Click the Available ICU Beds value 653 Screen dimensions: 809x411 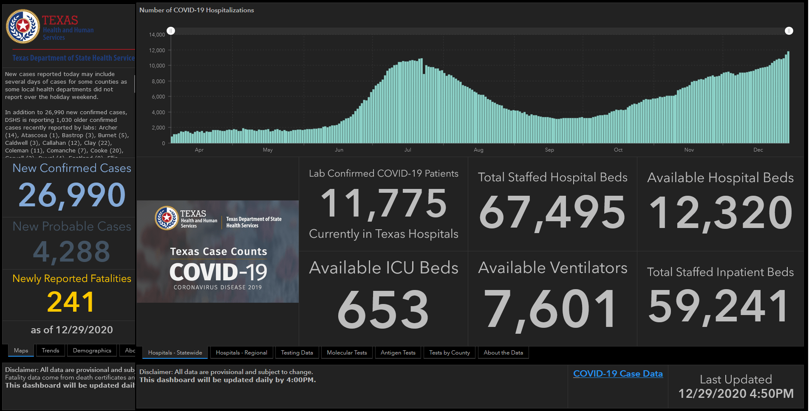[383, 309]
